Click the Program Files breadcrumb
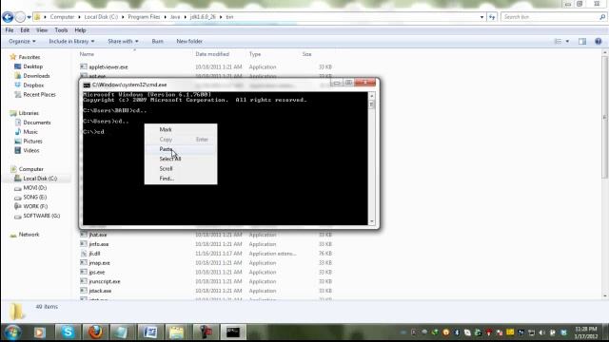The image size is (609, 342). 144,17
